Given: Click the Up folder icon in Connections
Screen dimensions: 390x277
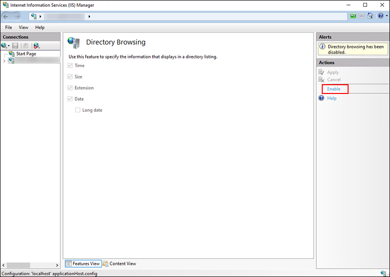Looking at the screenshot, I should [x=26, y=46].
